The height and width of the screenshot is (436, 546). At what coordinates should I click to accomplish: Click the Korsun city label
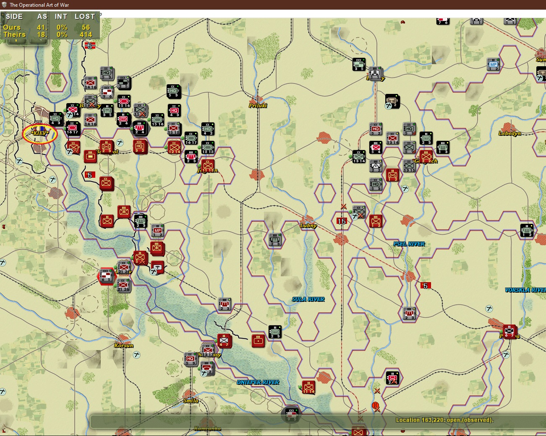(124, 345)
